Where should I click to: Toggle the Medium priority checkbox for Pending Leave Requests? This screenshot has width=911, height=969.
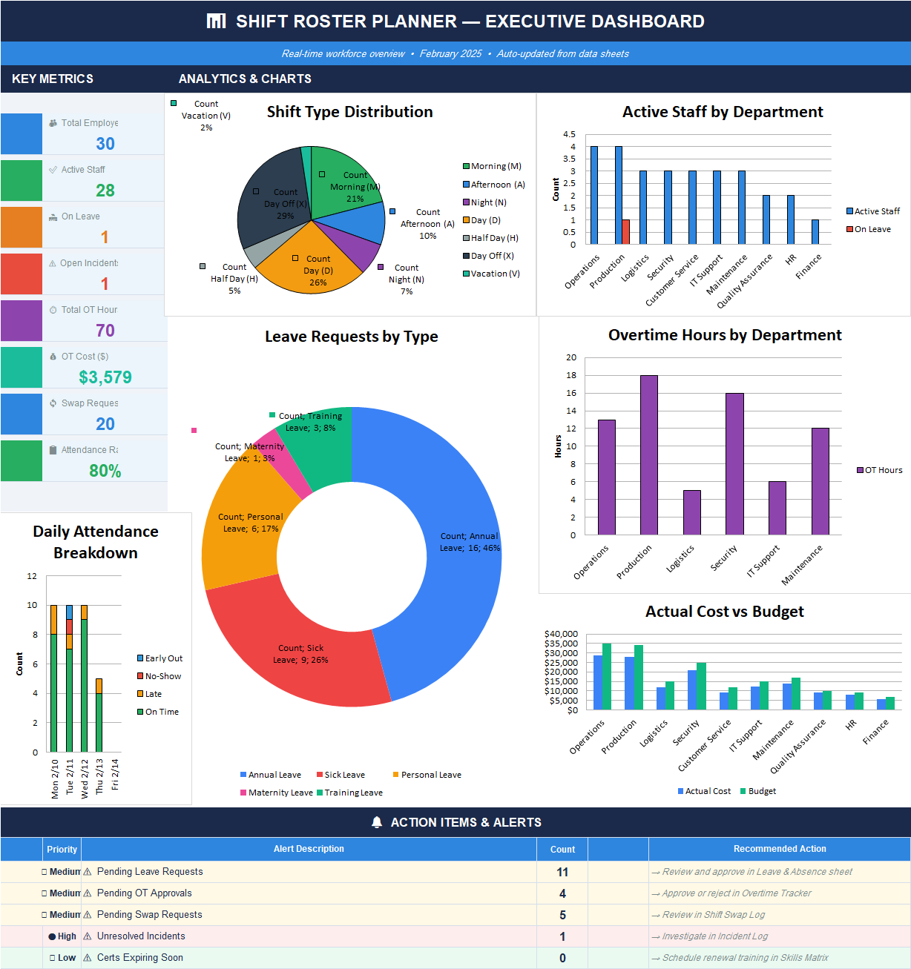click(x=44, y=871)
